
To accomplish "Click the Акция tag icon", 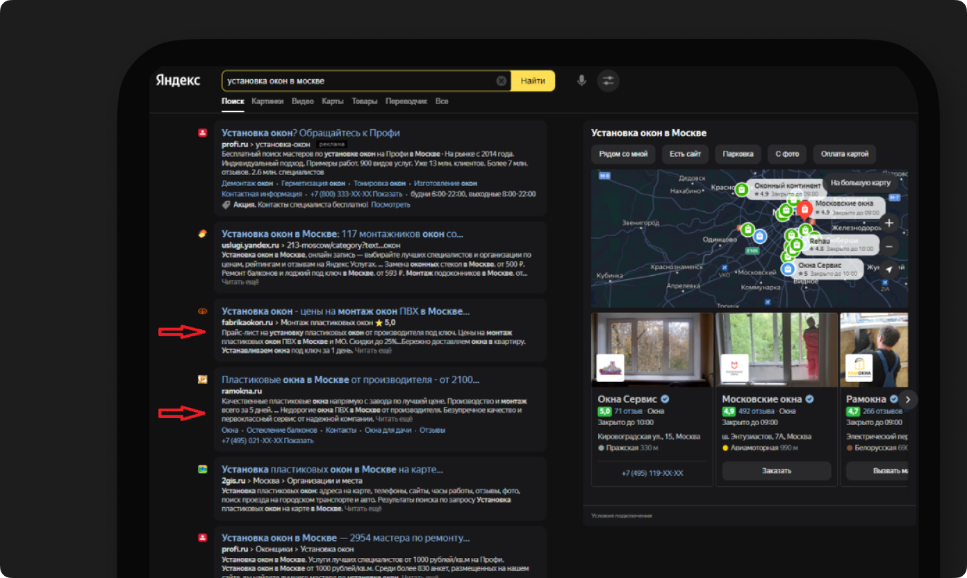I will 226,205.
